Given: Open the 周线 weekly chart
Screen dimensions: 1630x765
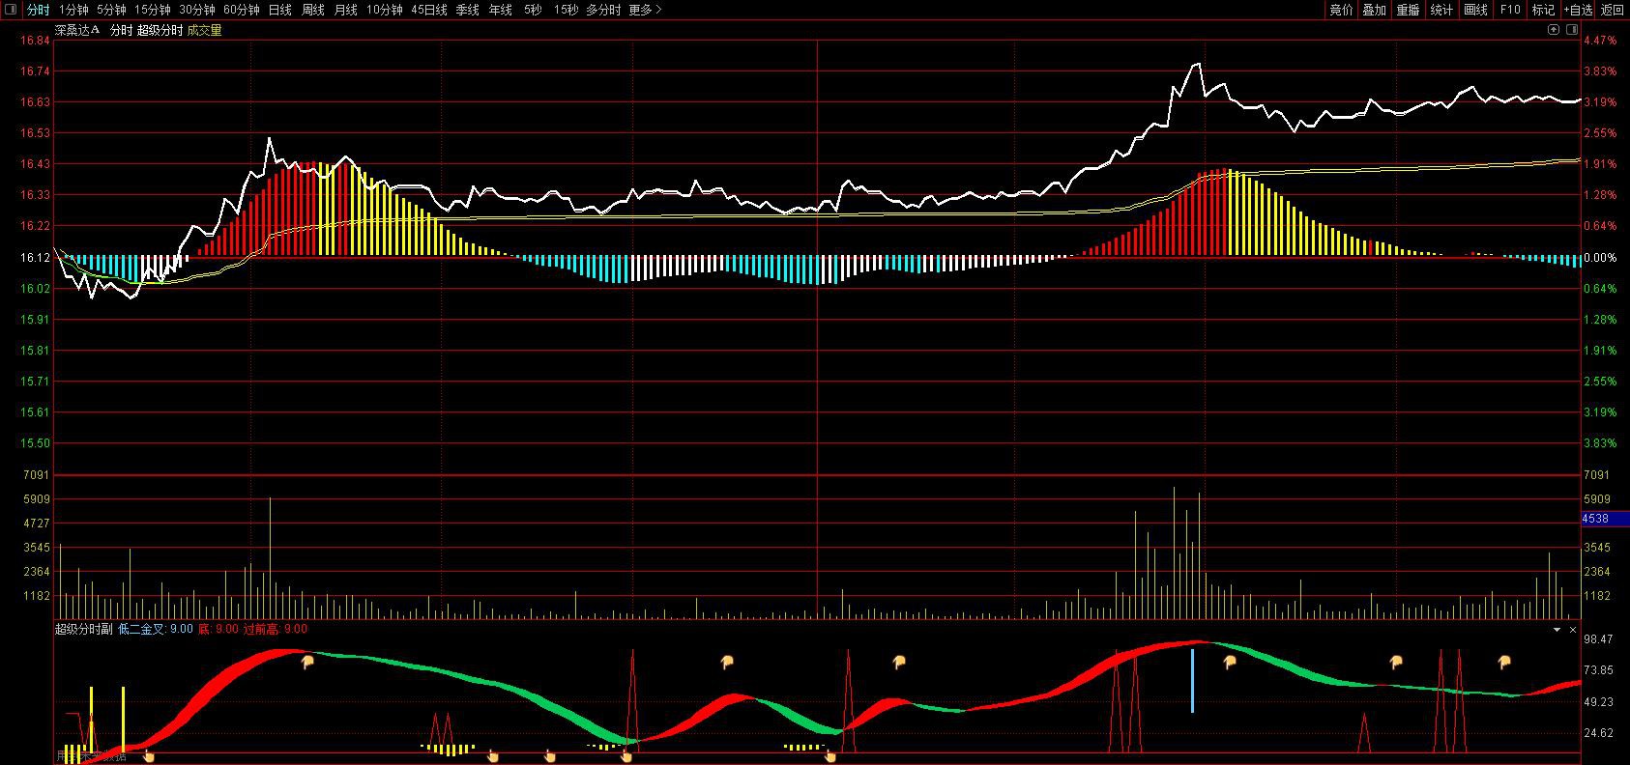Looking at the screenshot, I should click(313, 10).
